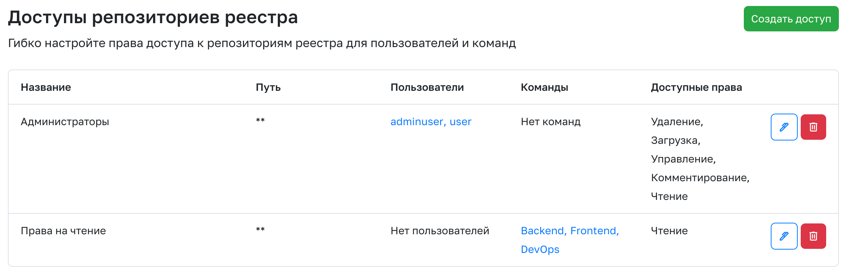
Task: Click the green Создать доступ button
Action: click(x=791, y=19)
